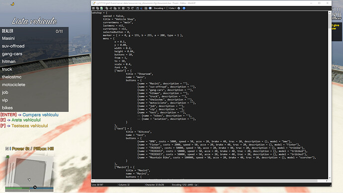Delete selection with the X toolbar icon

119,8
